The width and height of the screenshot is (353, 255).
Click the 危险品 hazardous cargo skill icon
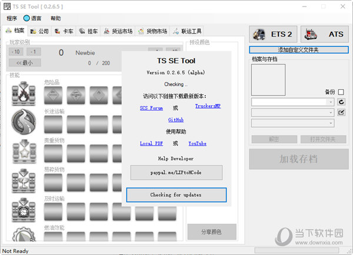[x=24, y=93]
